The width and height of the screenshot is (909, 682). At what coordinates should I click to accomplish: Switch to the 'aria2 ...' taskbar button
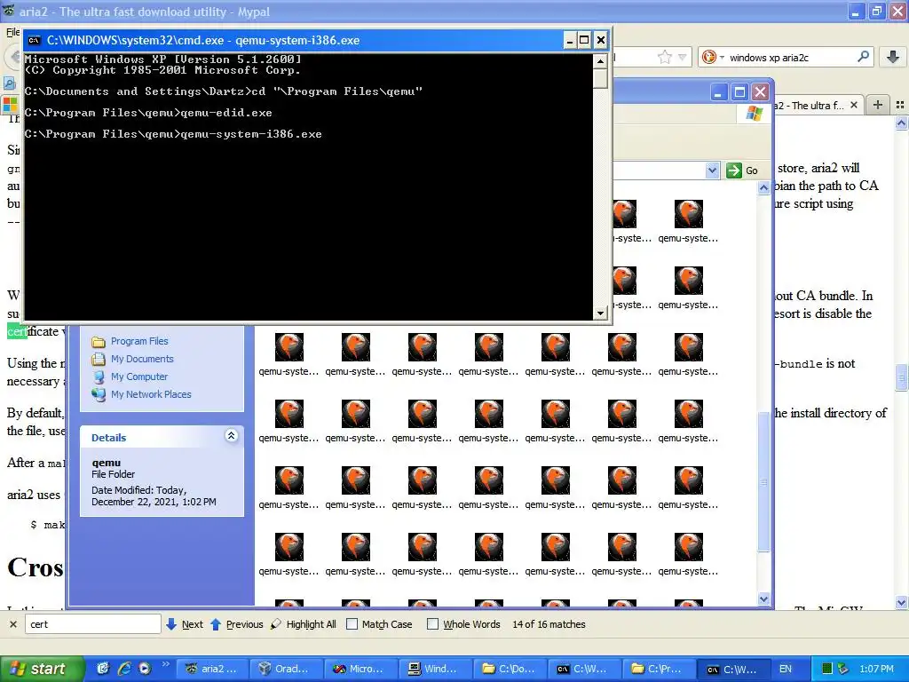click(212, 669)
